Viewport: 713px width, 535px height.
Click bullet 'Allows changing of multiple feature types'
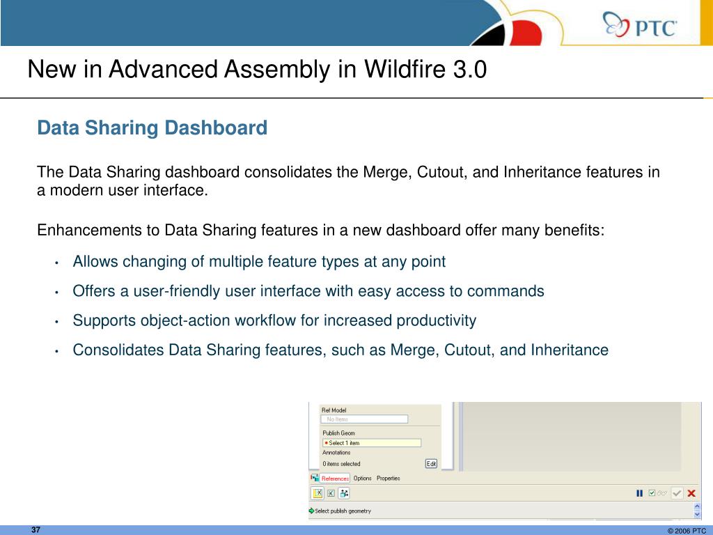click(x=259, y=262)
